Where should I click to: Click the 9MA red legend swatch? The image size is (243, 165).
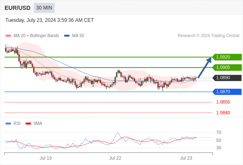(28, 124)
